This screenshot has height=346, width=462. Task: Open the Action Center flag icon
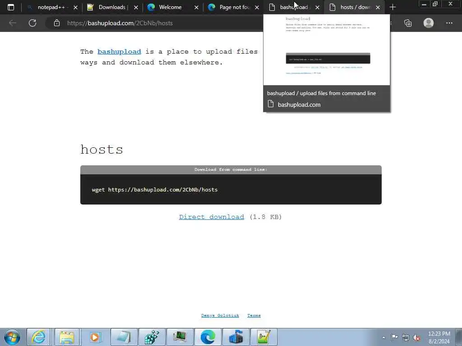click(x=394, y=337)
